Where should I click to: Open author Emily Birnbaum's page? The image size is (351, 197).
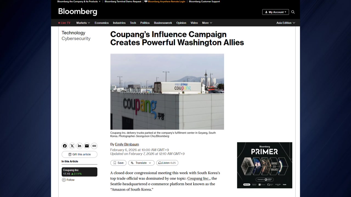(127, 144)
